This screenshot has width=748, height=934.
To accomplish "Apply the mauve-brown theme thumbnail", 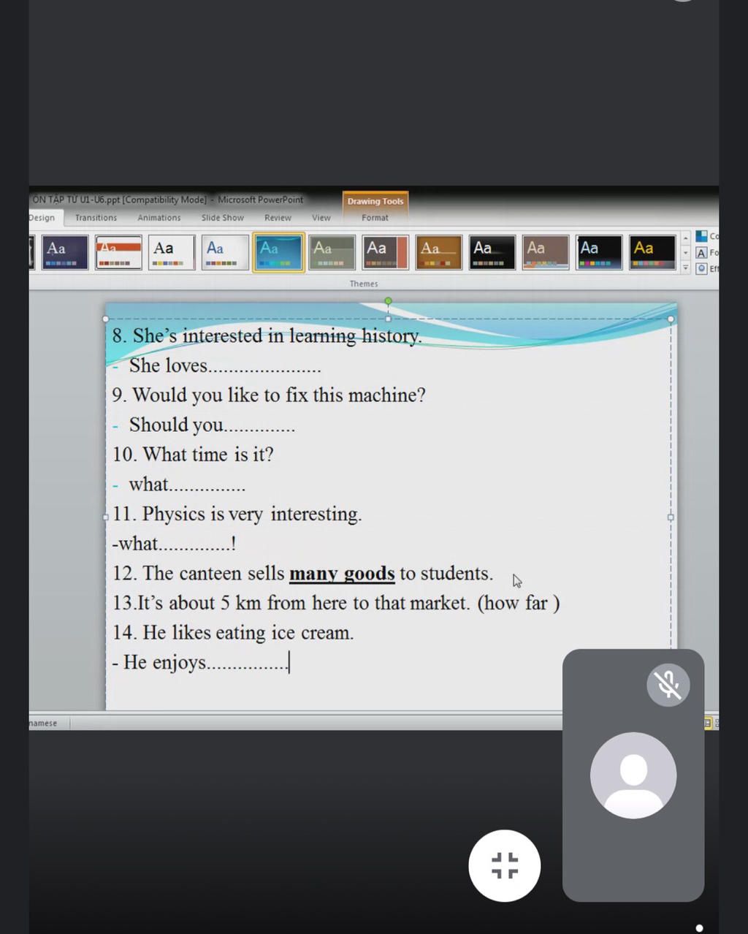I will tap(546, 252).
